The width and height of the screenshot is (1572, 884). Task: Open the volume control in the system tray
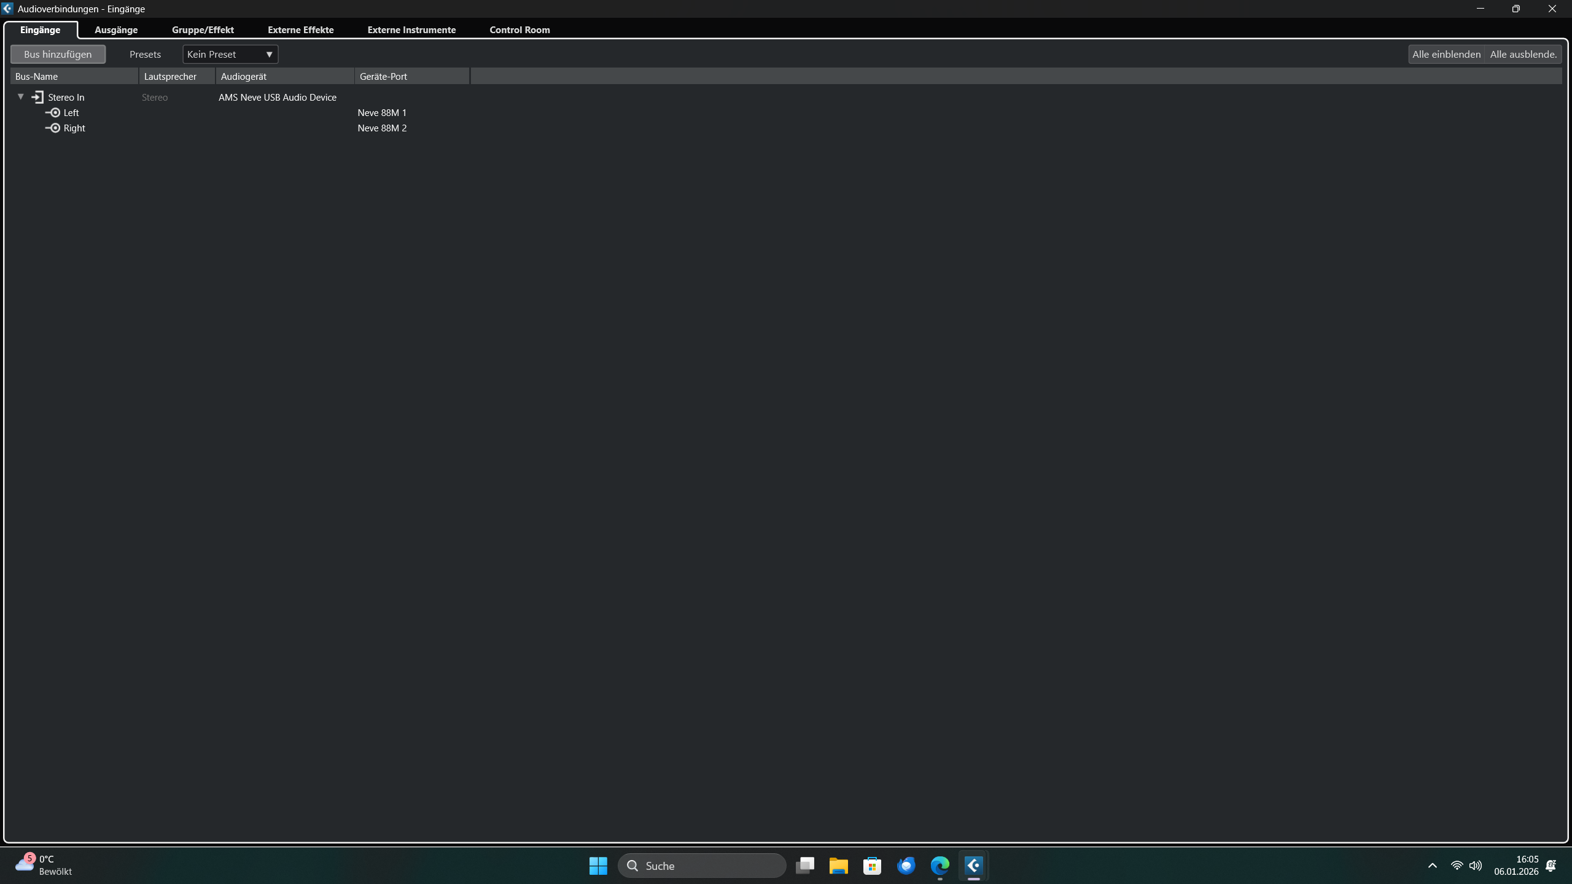tap(1475, 866)
